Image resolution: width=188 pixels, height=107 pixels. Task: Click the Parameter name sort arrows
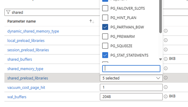coord(92,21)
